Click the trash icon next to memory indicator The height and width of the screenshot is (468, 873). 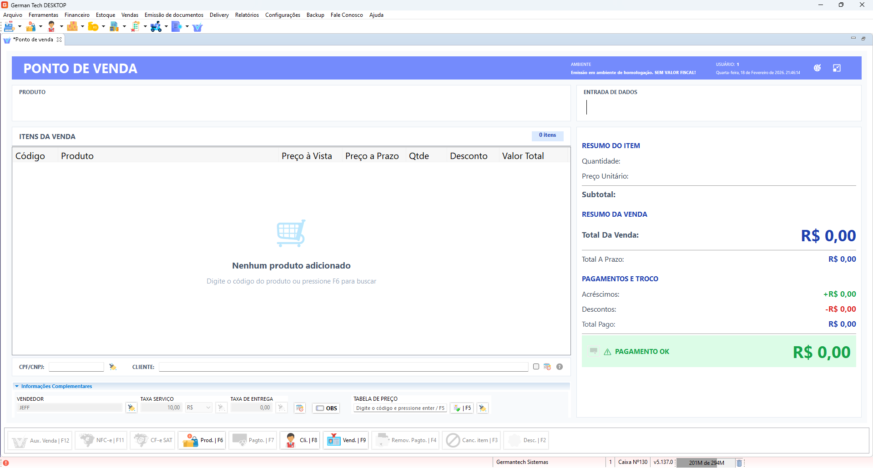(x=739, y=463)
